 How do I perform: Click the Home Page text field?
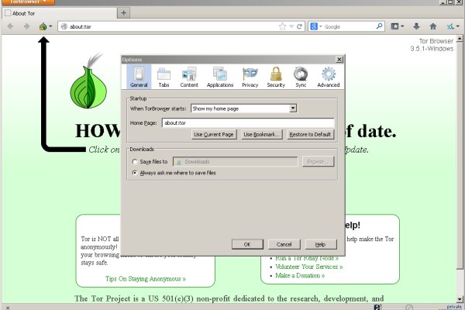pyautogui.click(x=248, y=122)
